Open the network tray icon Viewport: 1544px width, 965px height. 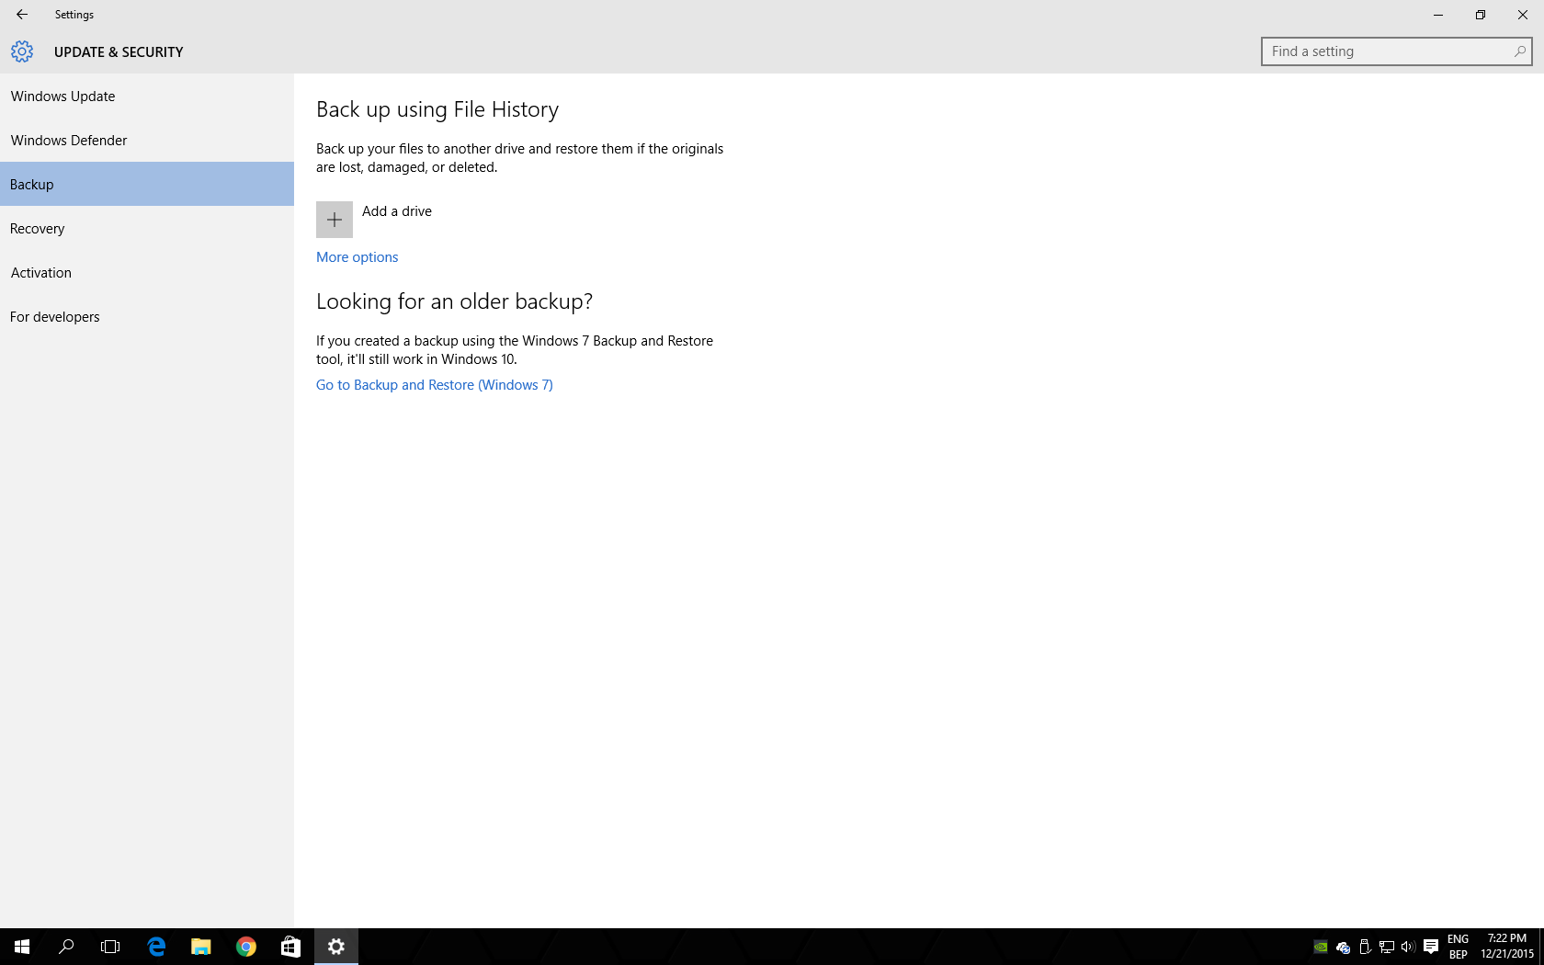click(1387, 947)
